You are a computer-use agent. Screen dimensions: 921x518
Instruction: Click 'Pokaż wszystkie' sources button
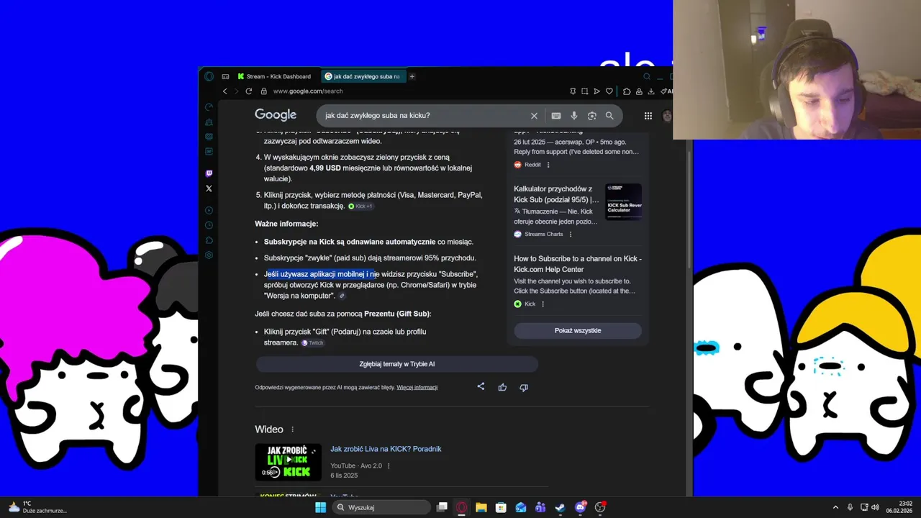[578, 331]
